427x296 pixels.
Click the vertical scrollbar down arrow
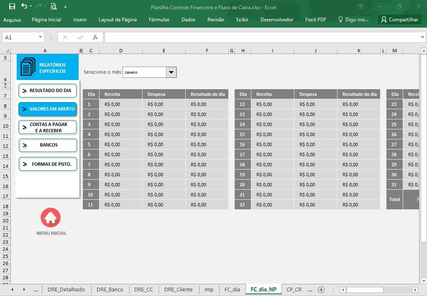[x=424, y=281]
